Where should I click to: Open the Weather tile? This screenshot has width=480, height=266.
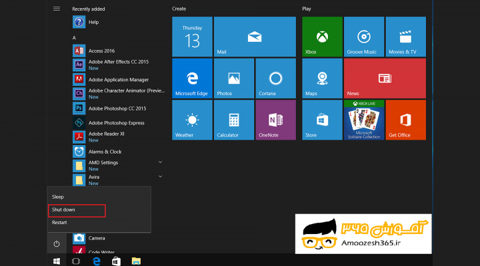[192, 120]
